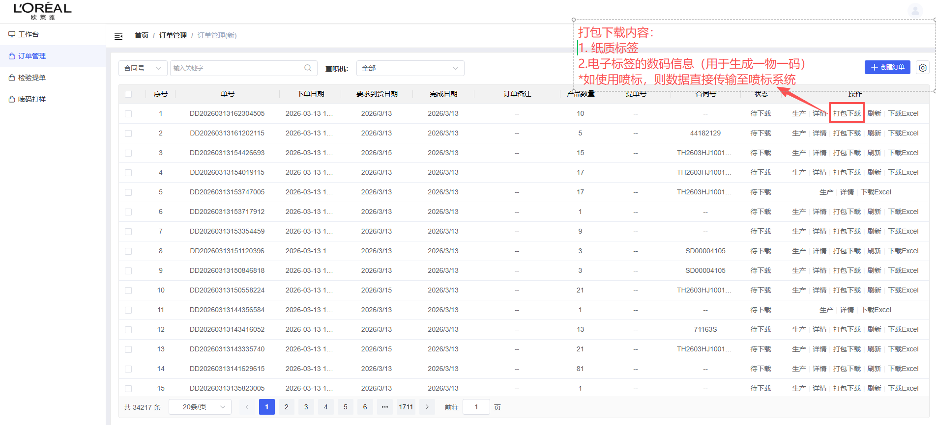Open 工作台 in the sidebar
The width and height of the screenshot is (936, 425).
[29, 34]
